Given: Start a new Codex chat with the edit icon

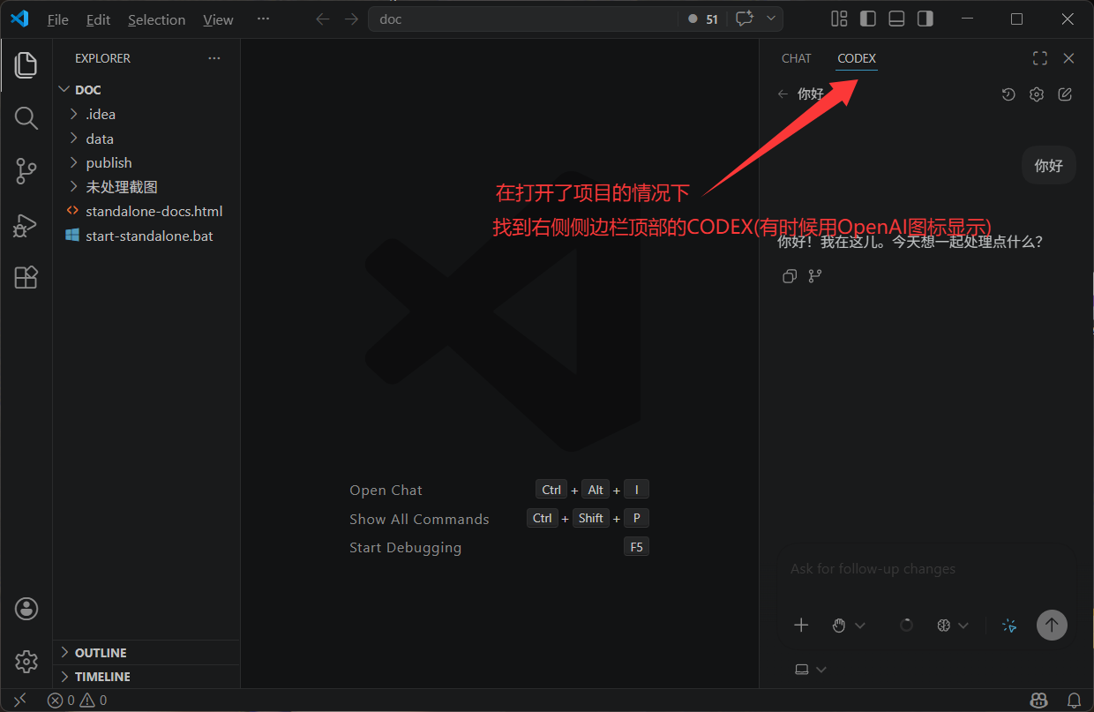Looking at the screenshot, I should [x=1065, y=94].
